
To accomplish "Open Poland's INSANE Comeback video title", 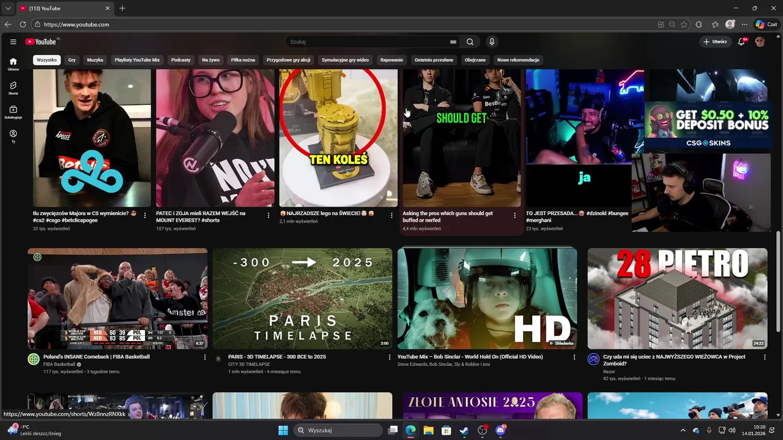I will coord(97,357).
